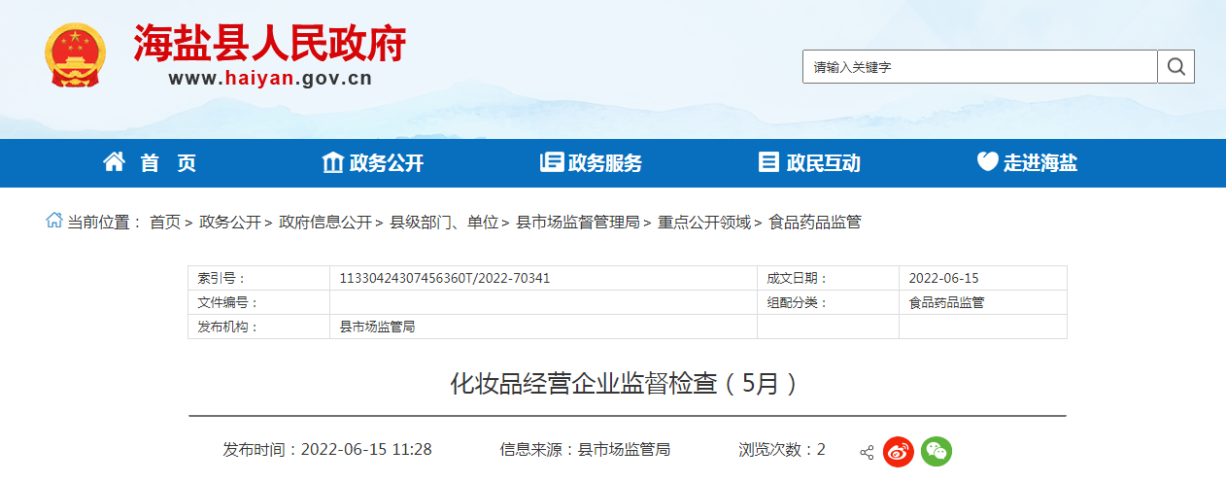Open the 政务公开 navigation menu
The height and width of the screenshot is (483, 1226).
(387, 163)
